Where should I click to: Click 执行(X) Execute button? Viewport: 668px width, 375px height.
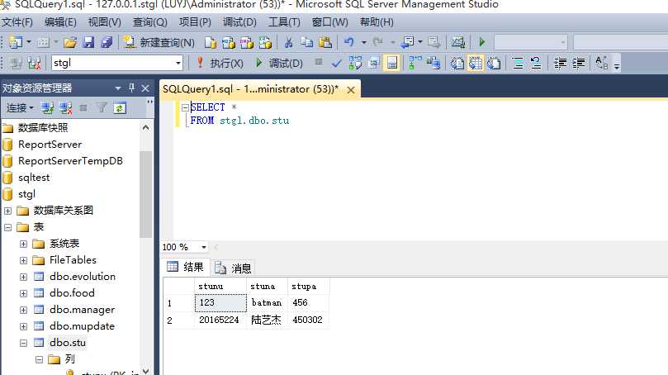click(x=220, y=63)
